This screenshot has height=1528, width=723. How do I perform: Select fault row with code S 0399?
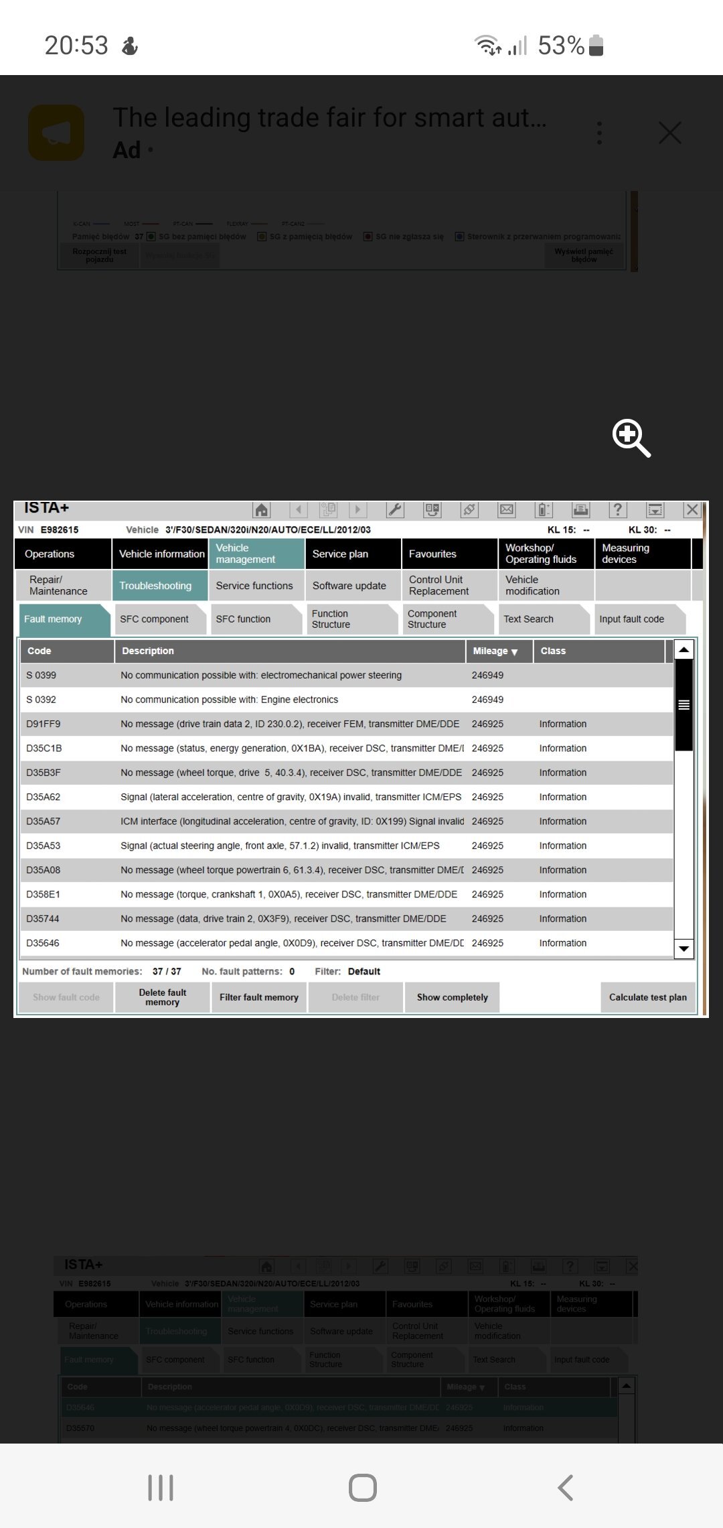pyautogui.click(x=346, y=676)
